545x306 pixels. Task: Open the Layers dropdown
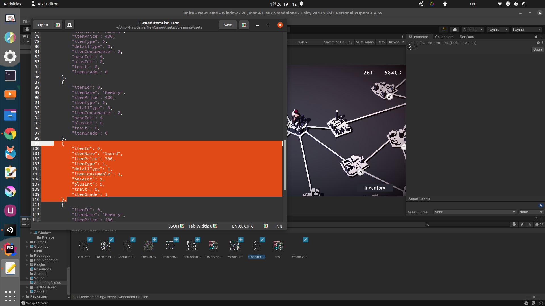498,29
